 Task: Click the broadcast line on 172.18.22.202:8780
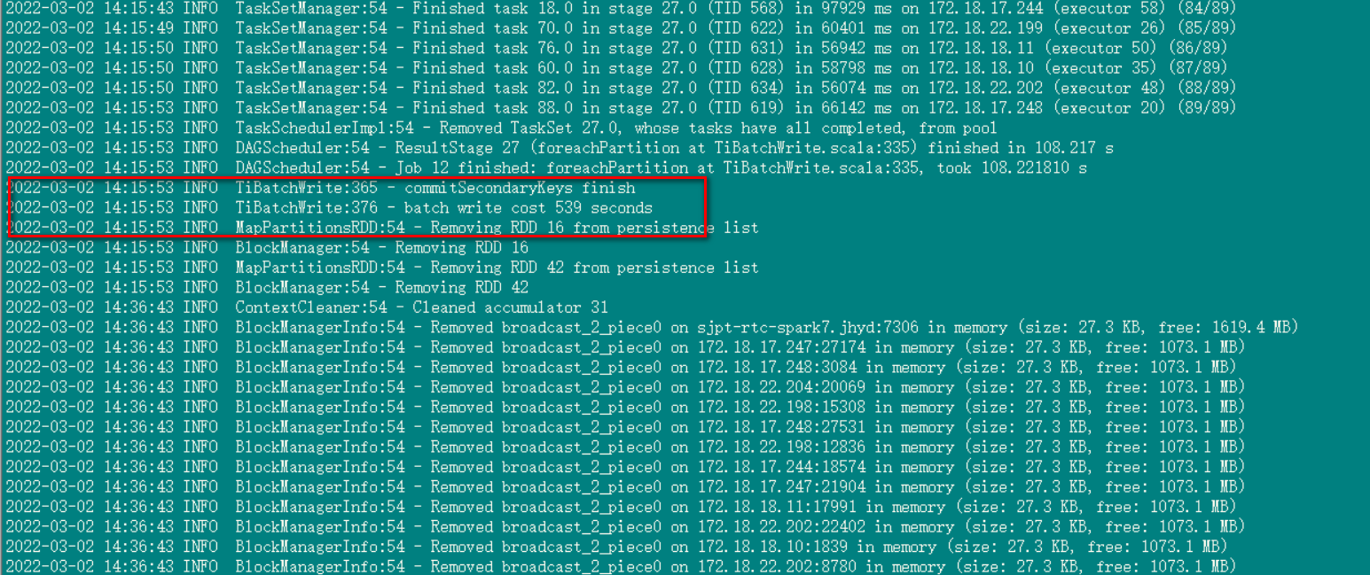coord(621,566)
